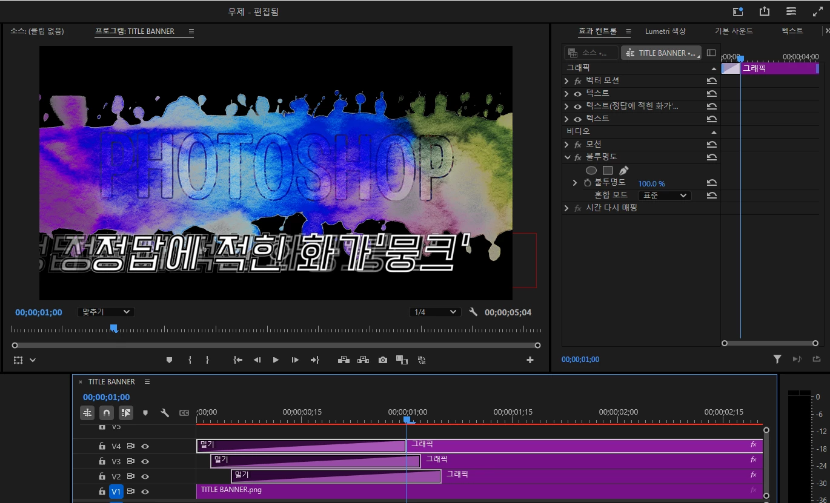Expand 시간 다시 매핑 effect
Screen dimensions: 830x503
(566, 208)
